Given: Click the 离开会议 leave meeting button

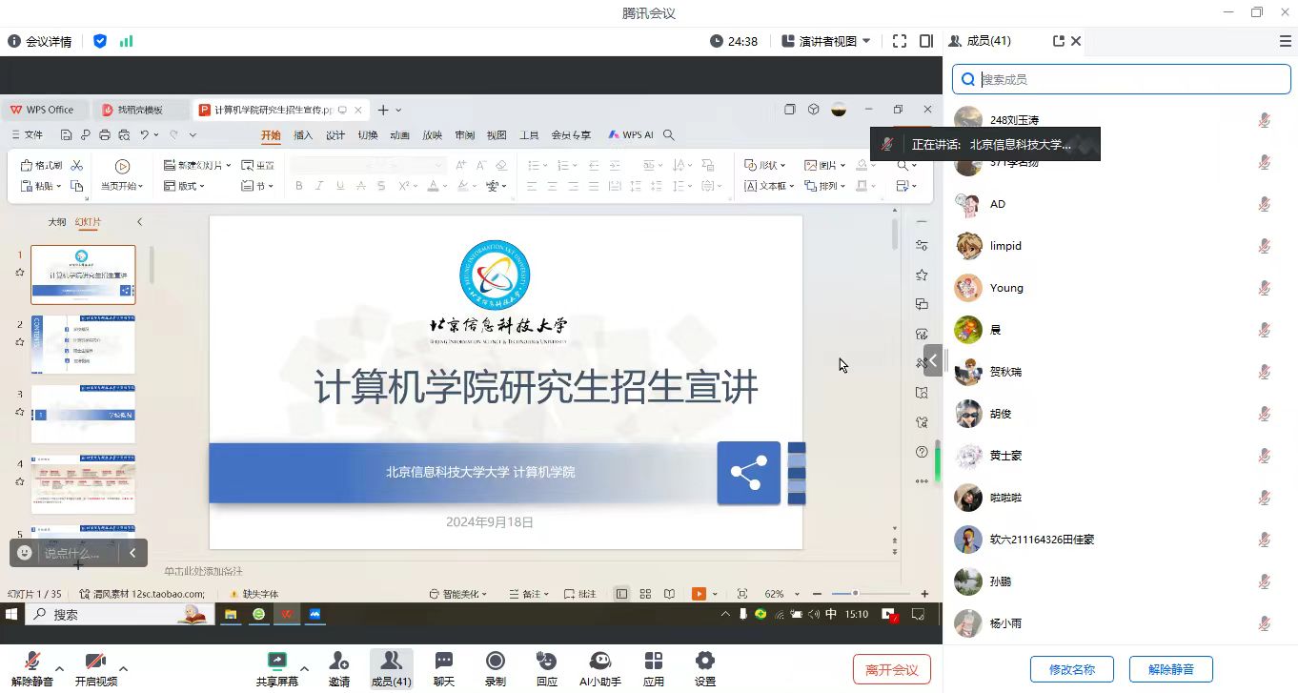Looking at the screenshot, I should pyautogui.click(x=891, y=669).
